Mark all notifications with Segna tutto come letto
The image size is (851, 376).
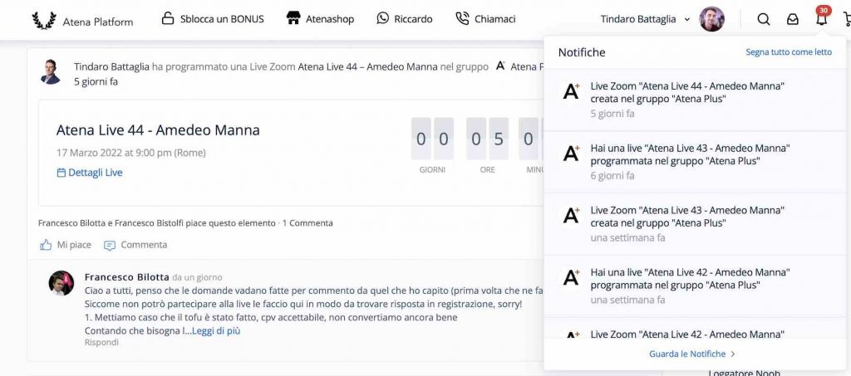788,51
